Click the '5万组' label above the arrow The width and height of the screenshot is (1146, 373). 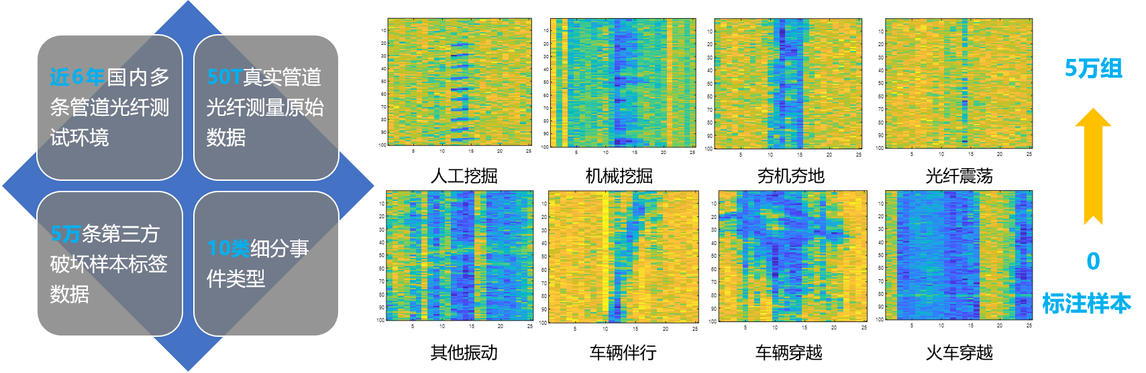pos(1093,68)
